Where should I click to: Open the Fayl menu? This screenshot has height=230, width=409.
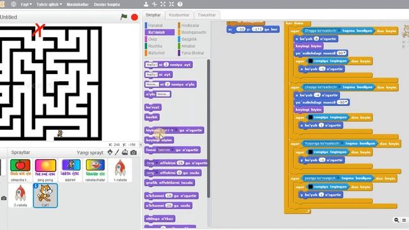tap(26, 4)
